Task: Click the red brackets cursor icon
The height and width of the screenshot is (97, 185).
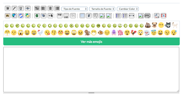Action: 163,16
